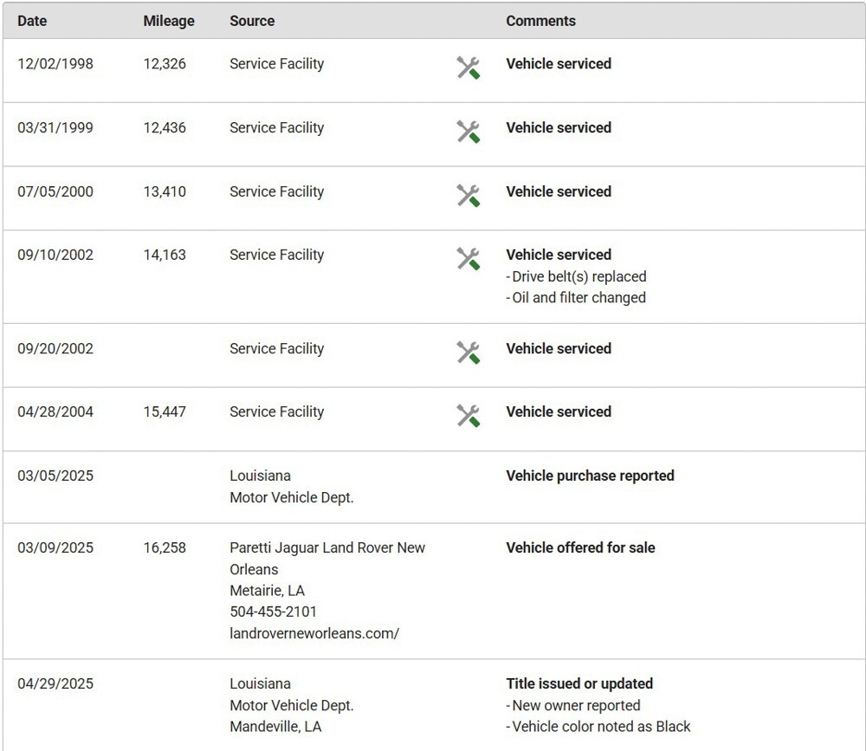Click the Title issued or updated comment
The height and width of the screenshot is (751, 866).
click(579, 683)
